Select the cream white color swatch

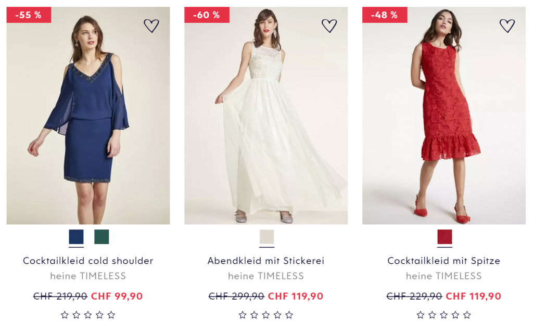point(266,237)
